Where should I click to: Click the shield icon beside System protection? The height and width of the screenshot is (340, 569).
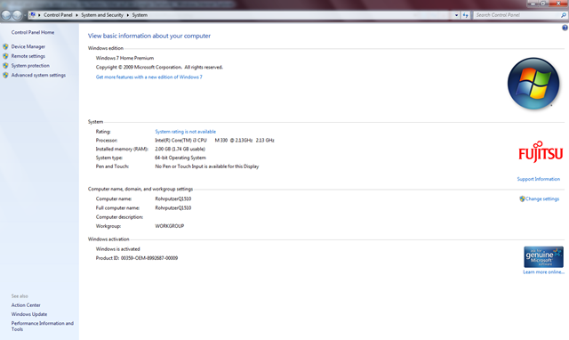(x=5, y=65)
